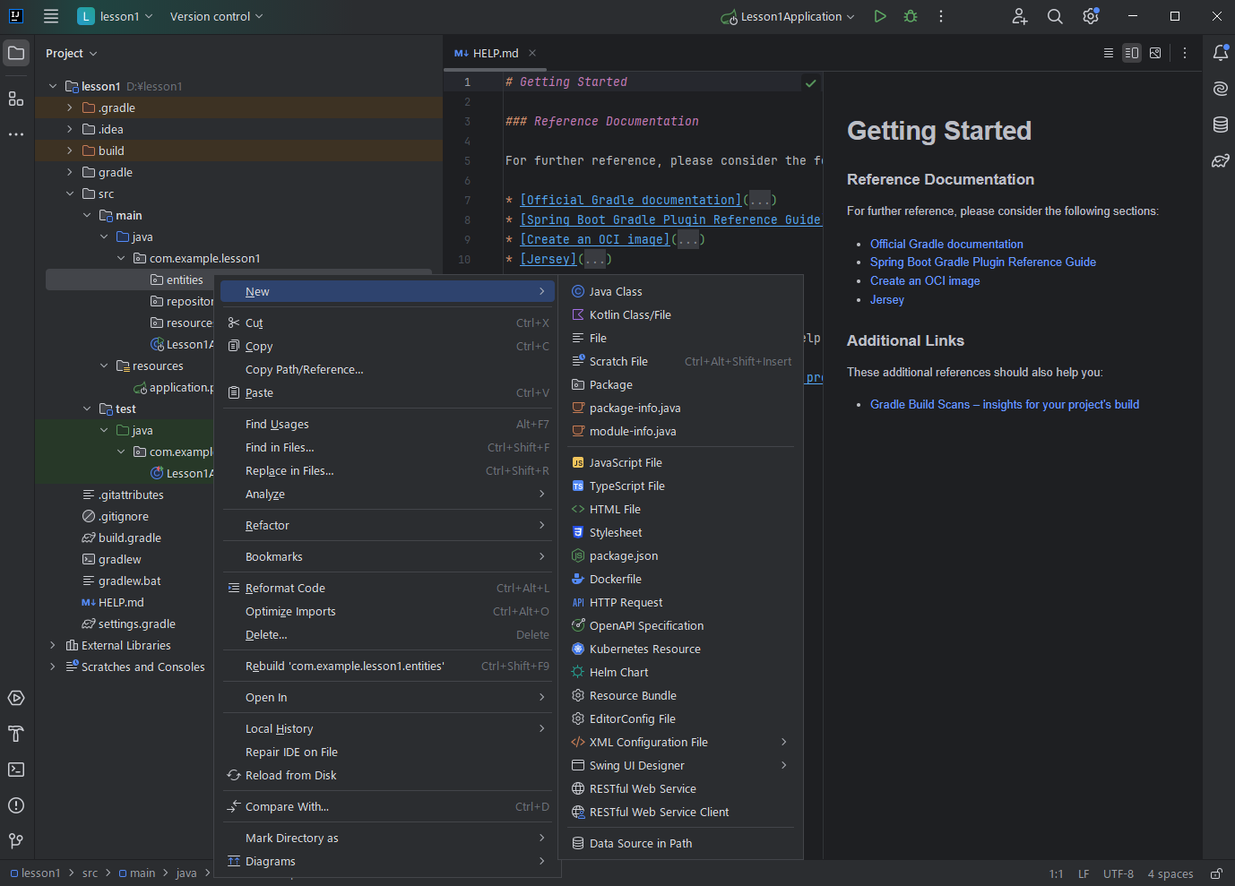Open the editor tab options menu
The image size is (1235, 886).
tap(1185, 53)
